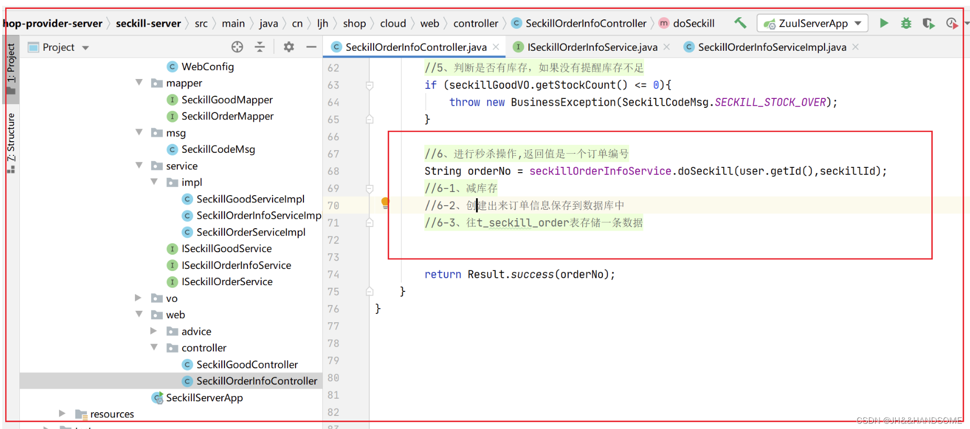Collapse the web folder
Screen dimensions: 970x429
(x=139, y=314)
